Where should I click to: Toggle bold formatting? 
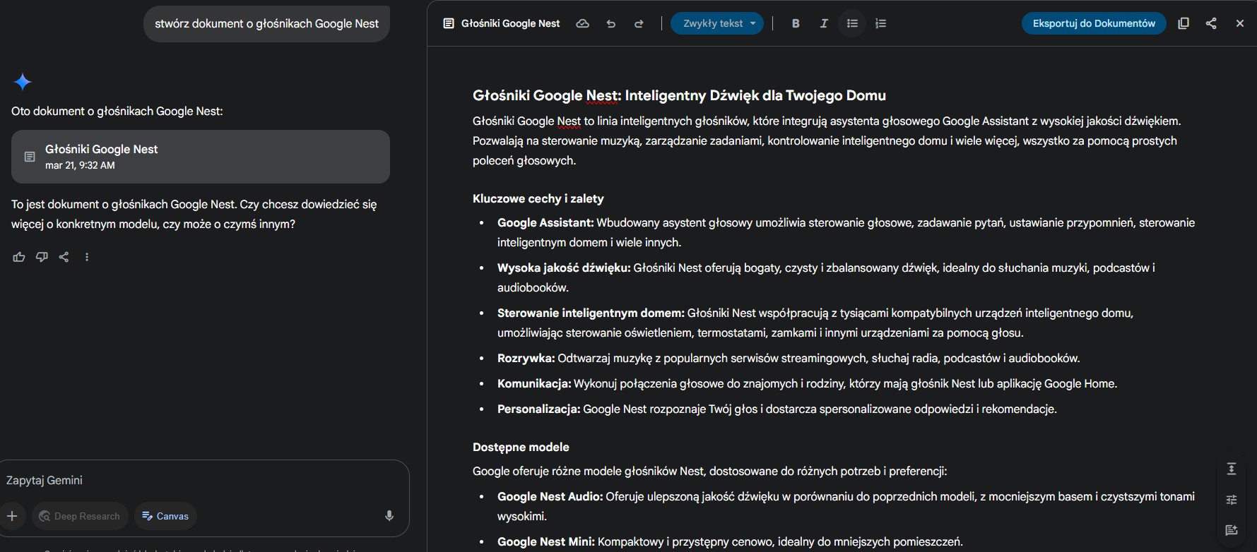pos(796,23)
